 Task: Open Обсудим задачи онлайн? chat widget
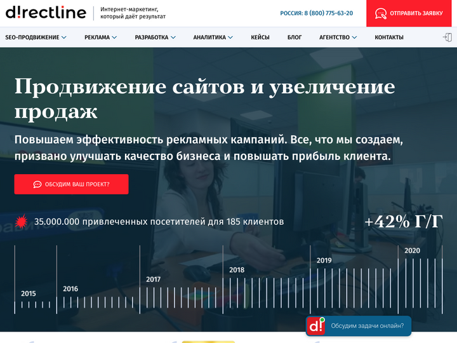tap(359, 326)
